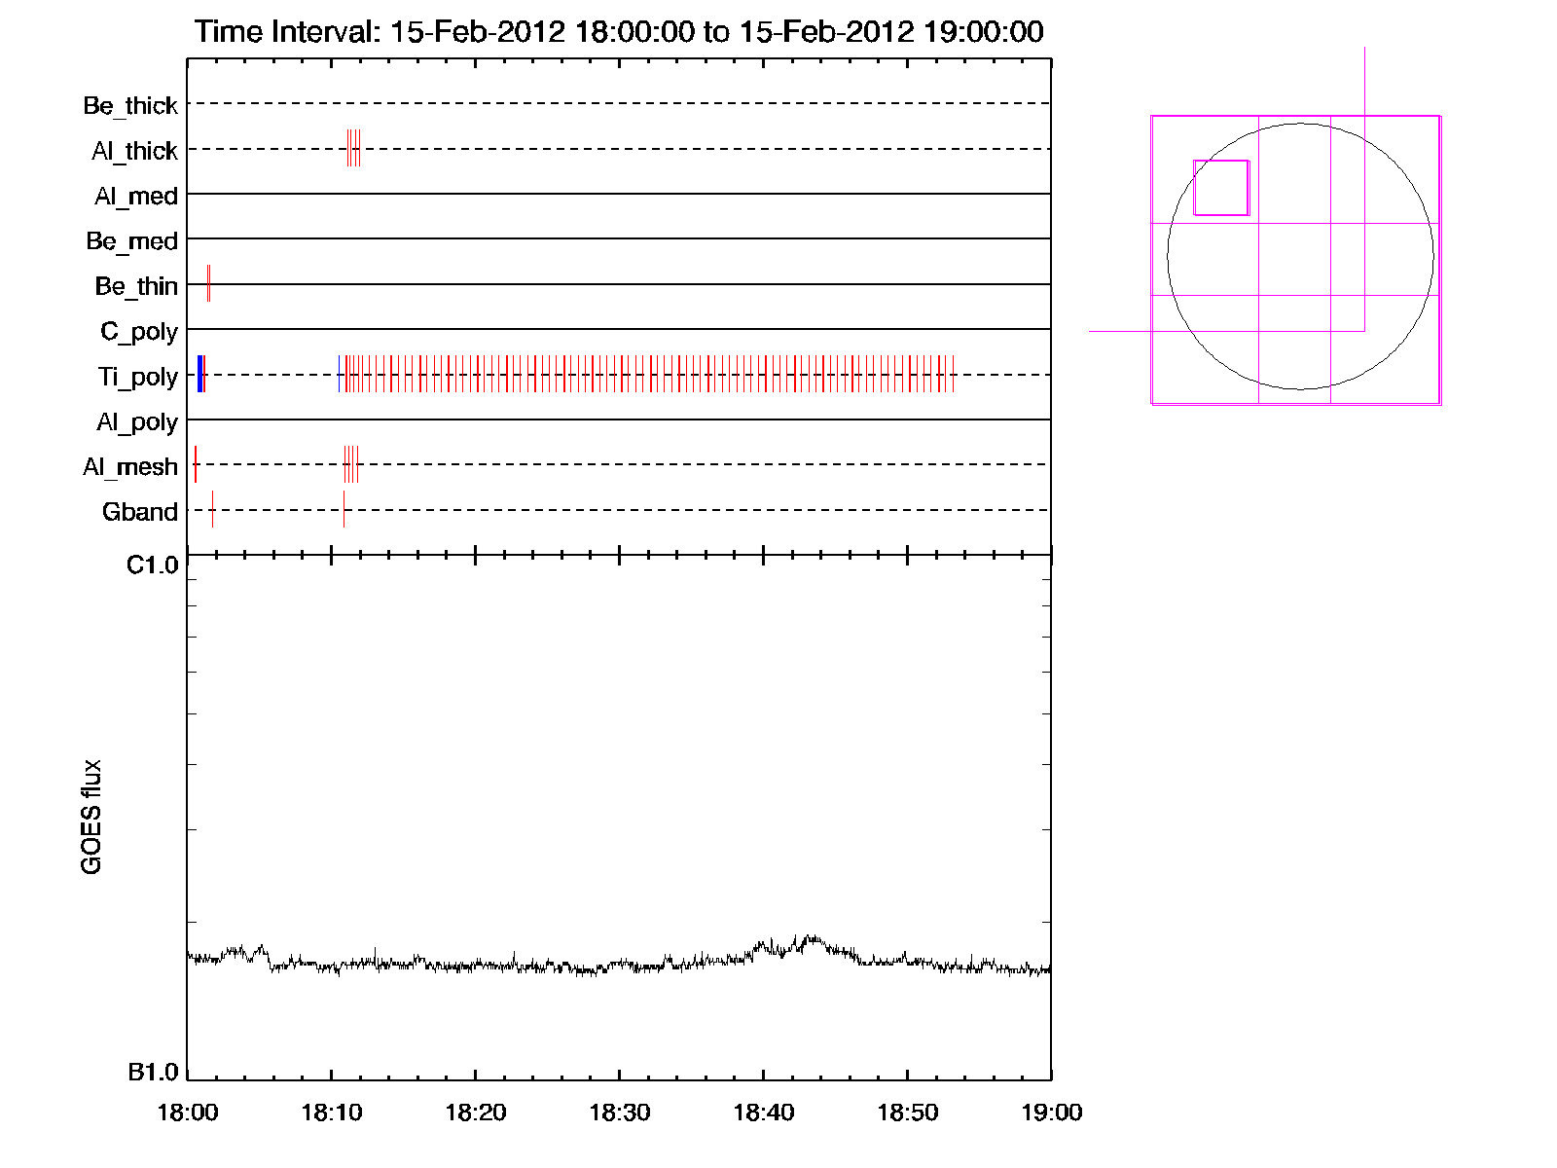Image resolution: width=1557 pixels, height=1168 pixels.
Task: Click the center of the solar disk circle
Action: coord(1300,257)
